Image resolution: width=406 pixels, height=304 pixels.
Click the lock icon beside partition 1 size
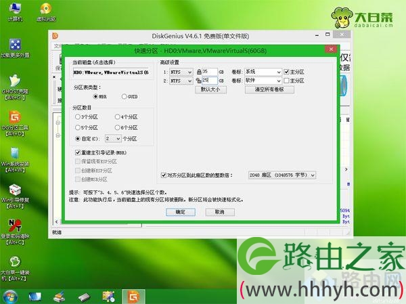[199, 72]
